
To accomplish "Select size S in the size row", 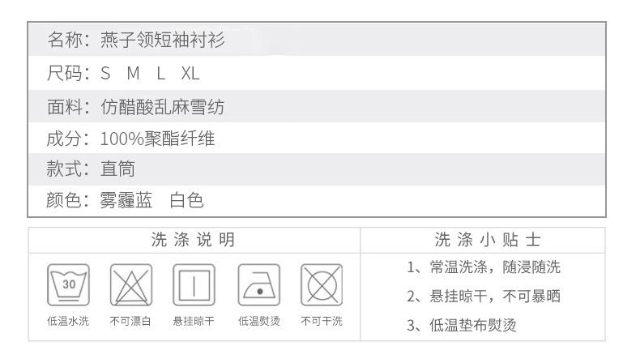I will pos(105,73).
